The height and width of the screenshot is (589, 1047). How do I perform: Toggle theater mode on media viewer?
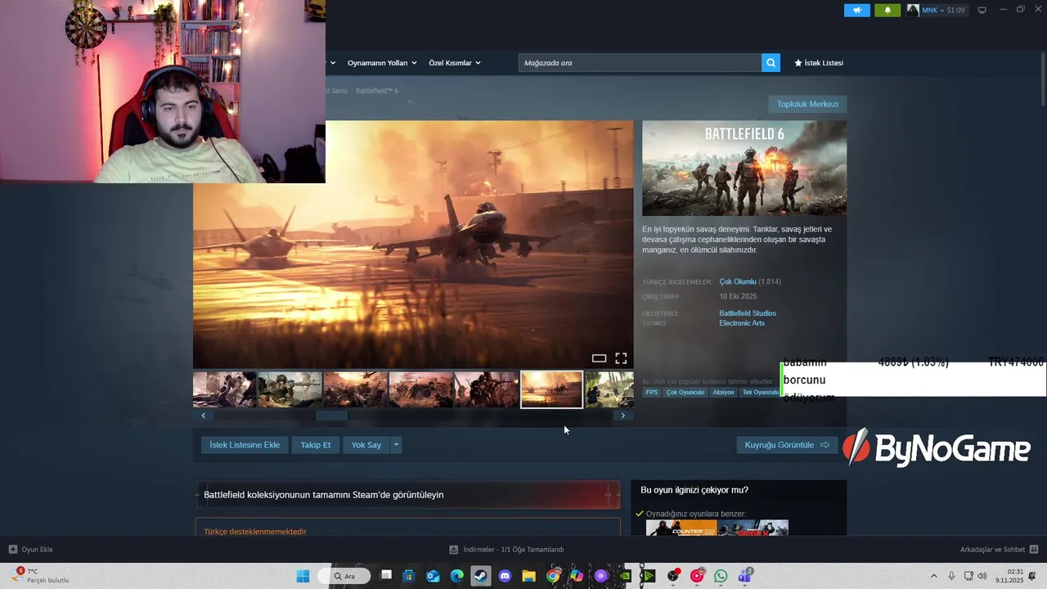(599, 358)
